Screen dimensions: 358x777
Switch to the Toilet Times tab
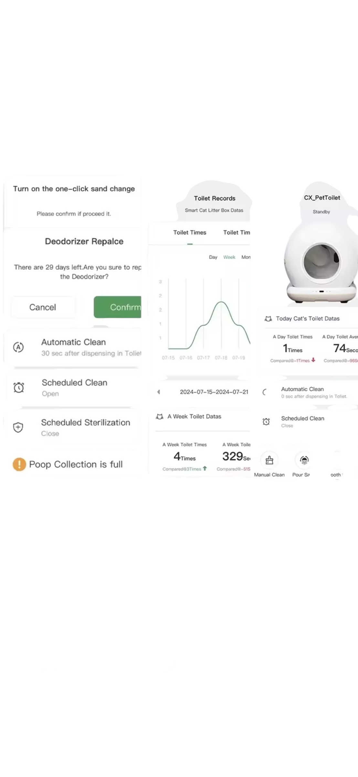click(190, 232)
